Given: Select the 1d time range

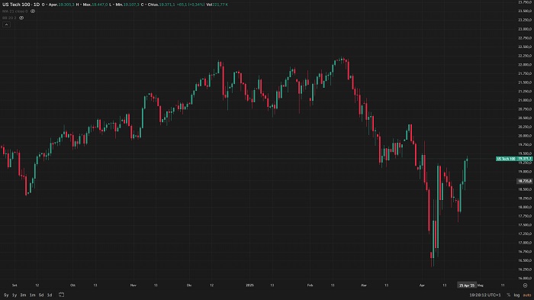Looking at the screenshot, I should point(50,295).
